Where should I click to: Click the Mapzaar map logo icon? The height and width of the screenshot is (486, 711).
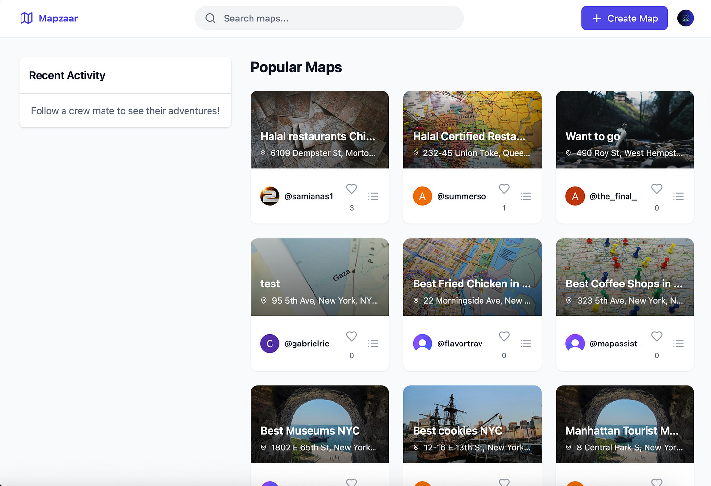pyautogui.click(x=26, y=19)
